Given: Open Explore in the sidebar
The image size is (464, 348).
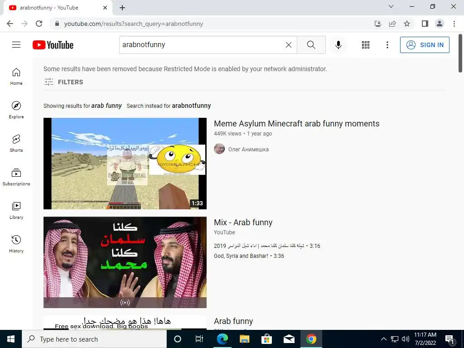Looking at the screenshot, I should coord(16,110).
